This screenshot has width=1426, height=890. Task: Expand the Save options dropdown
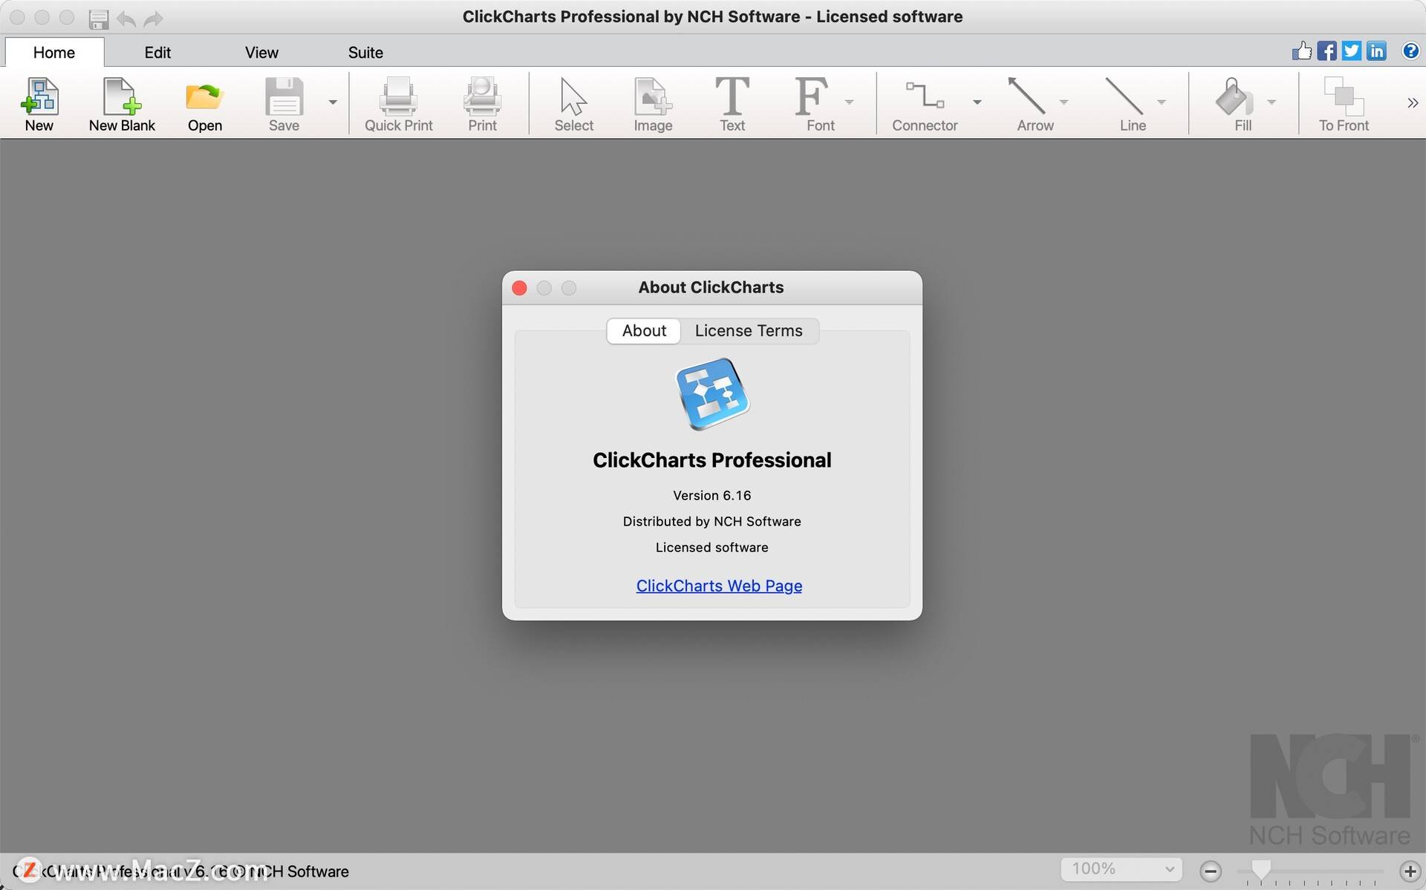coord(332,102)
